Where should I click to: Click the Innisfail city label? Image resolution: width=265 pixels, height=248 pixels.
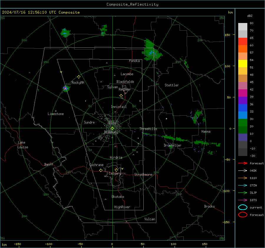(119, 107)
